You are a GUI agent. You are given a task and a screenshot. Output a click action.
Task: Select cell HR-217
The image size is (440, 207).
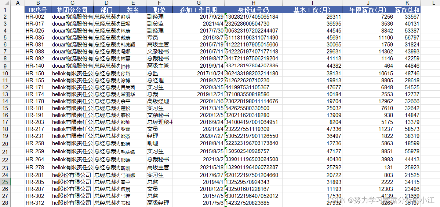[x=38, y=129]
